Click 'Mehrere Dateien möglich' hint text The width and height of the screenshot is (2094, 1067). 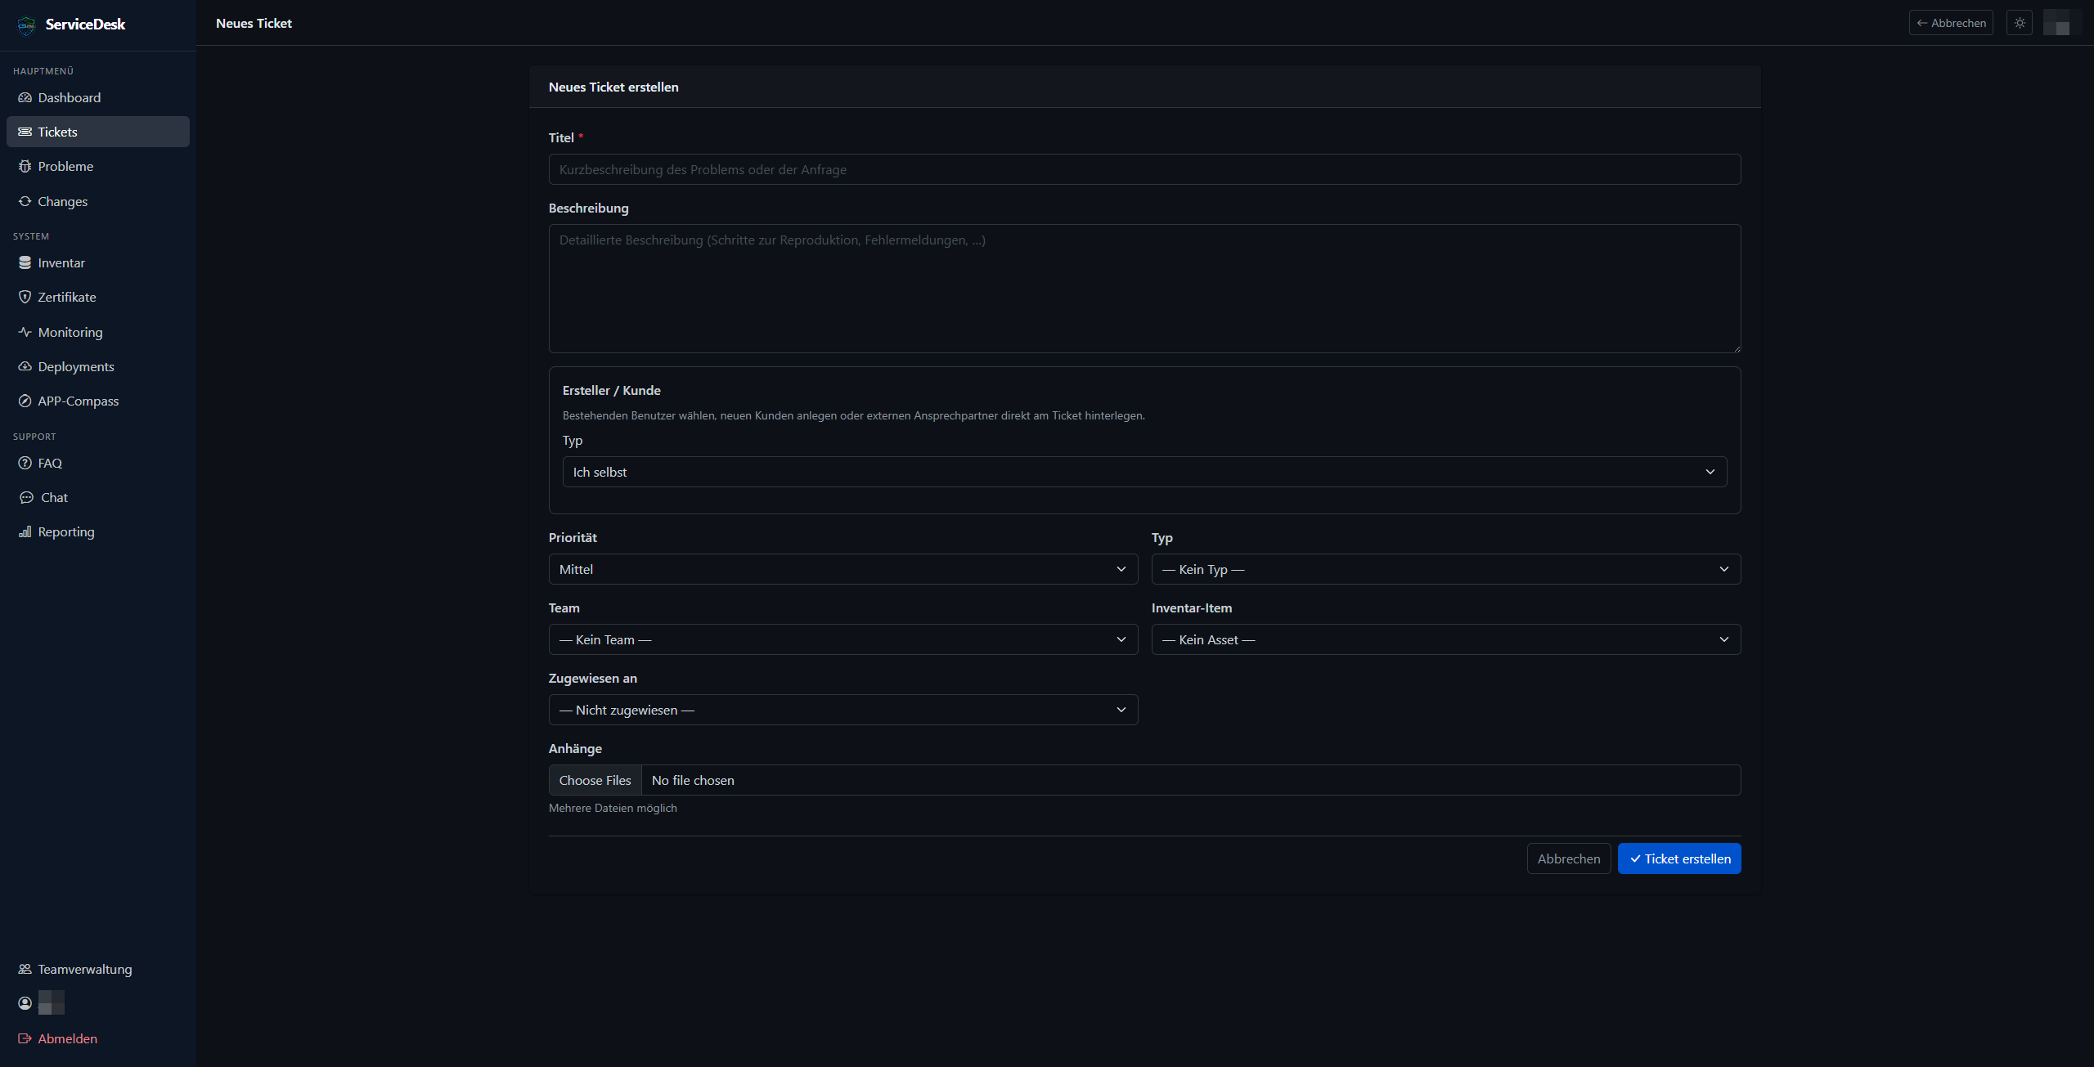point(613,808)
